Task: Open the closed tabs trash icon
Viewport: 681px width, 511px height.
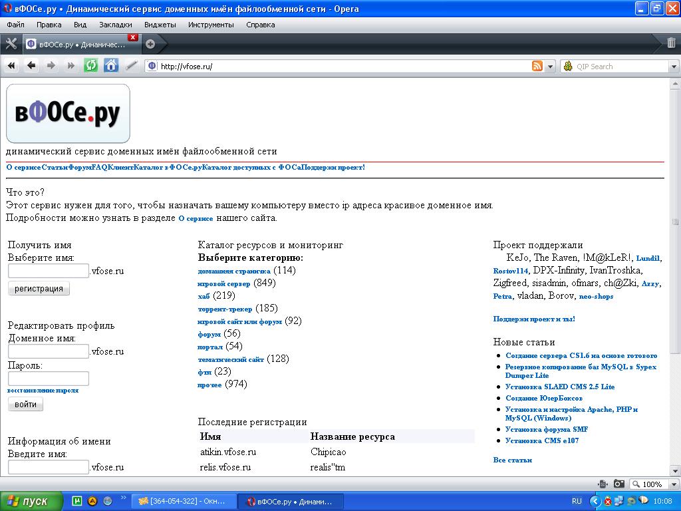Action: pos(671,44)
